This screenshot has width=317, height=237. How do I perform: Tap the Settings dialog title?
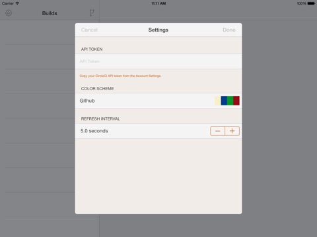click(x=158, y=30)
